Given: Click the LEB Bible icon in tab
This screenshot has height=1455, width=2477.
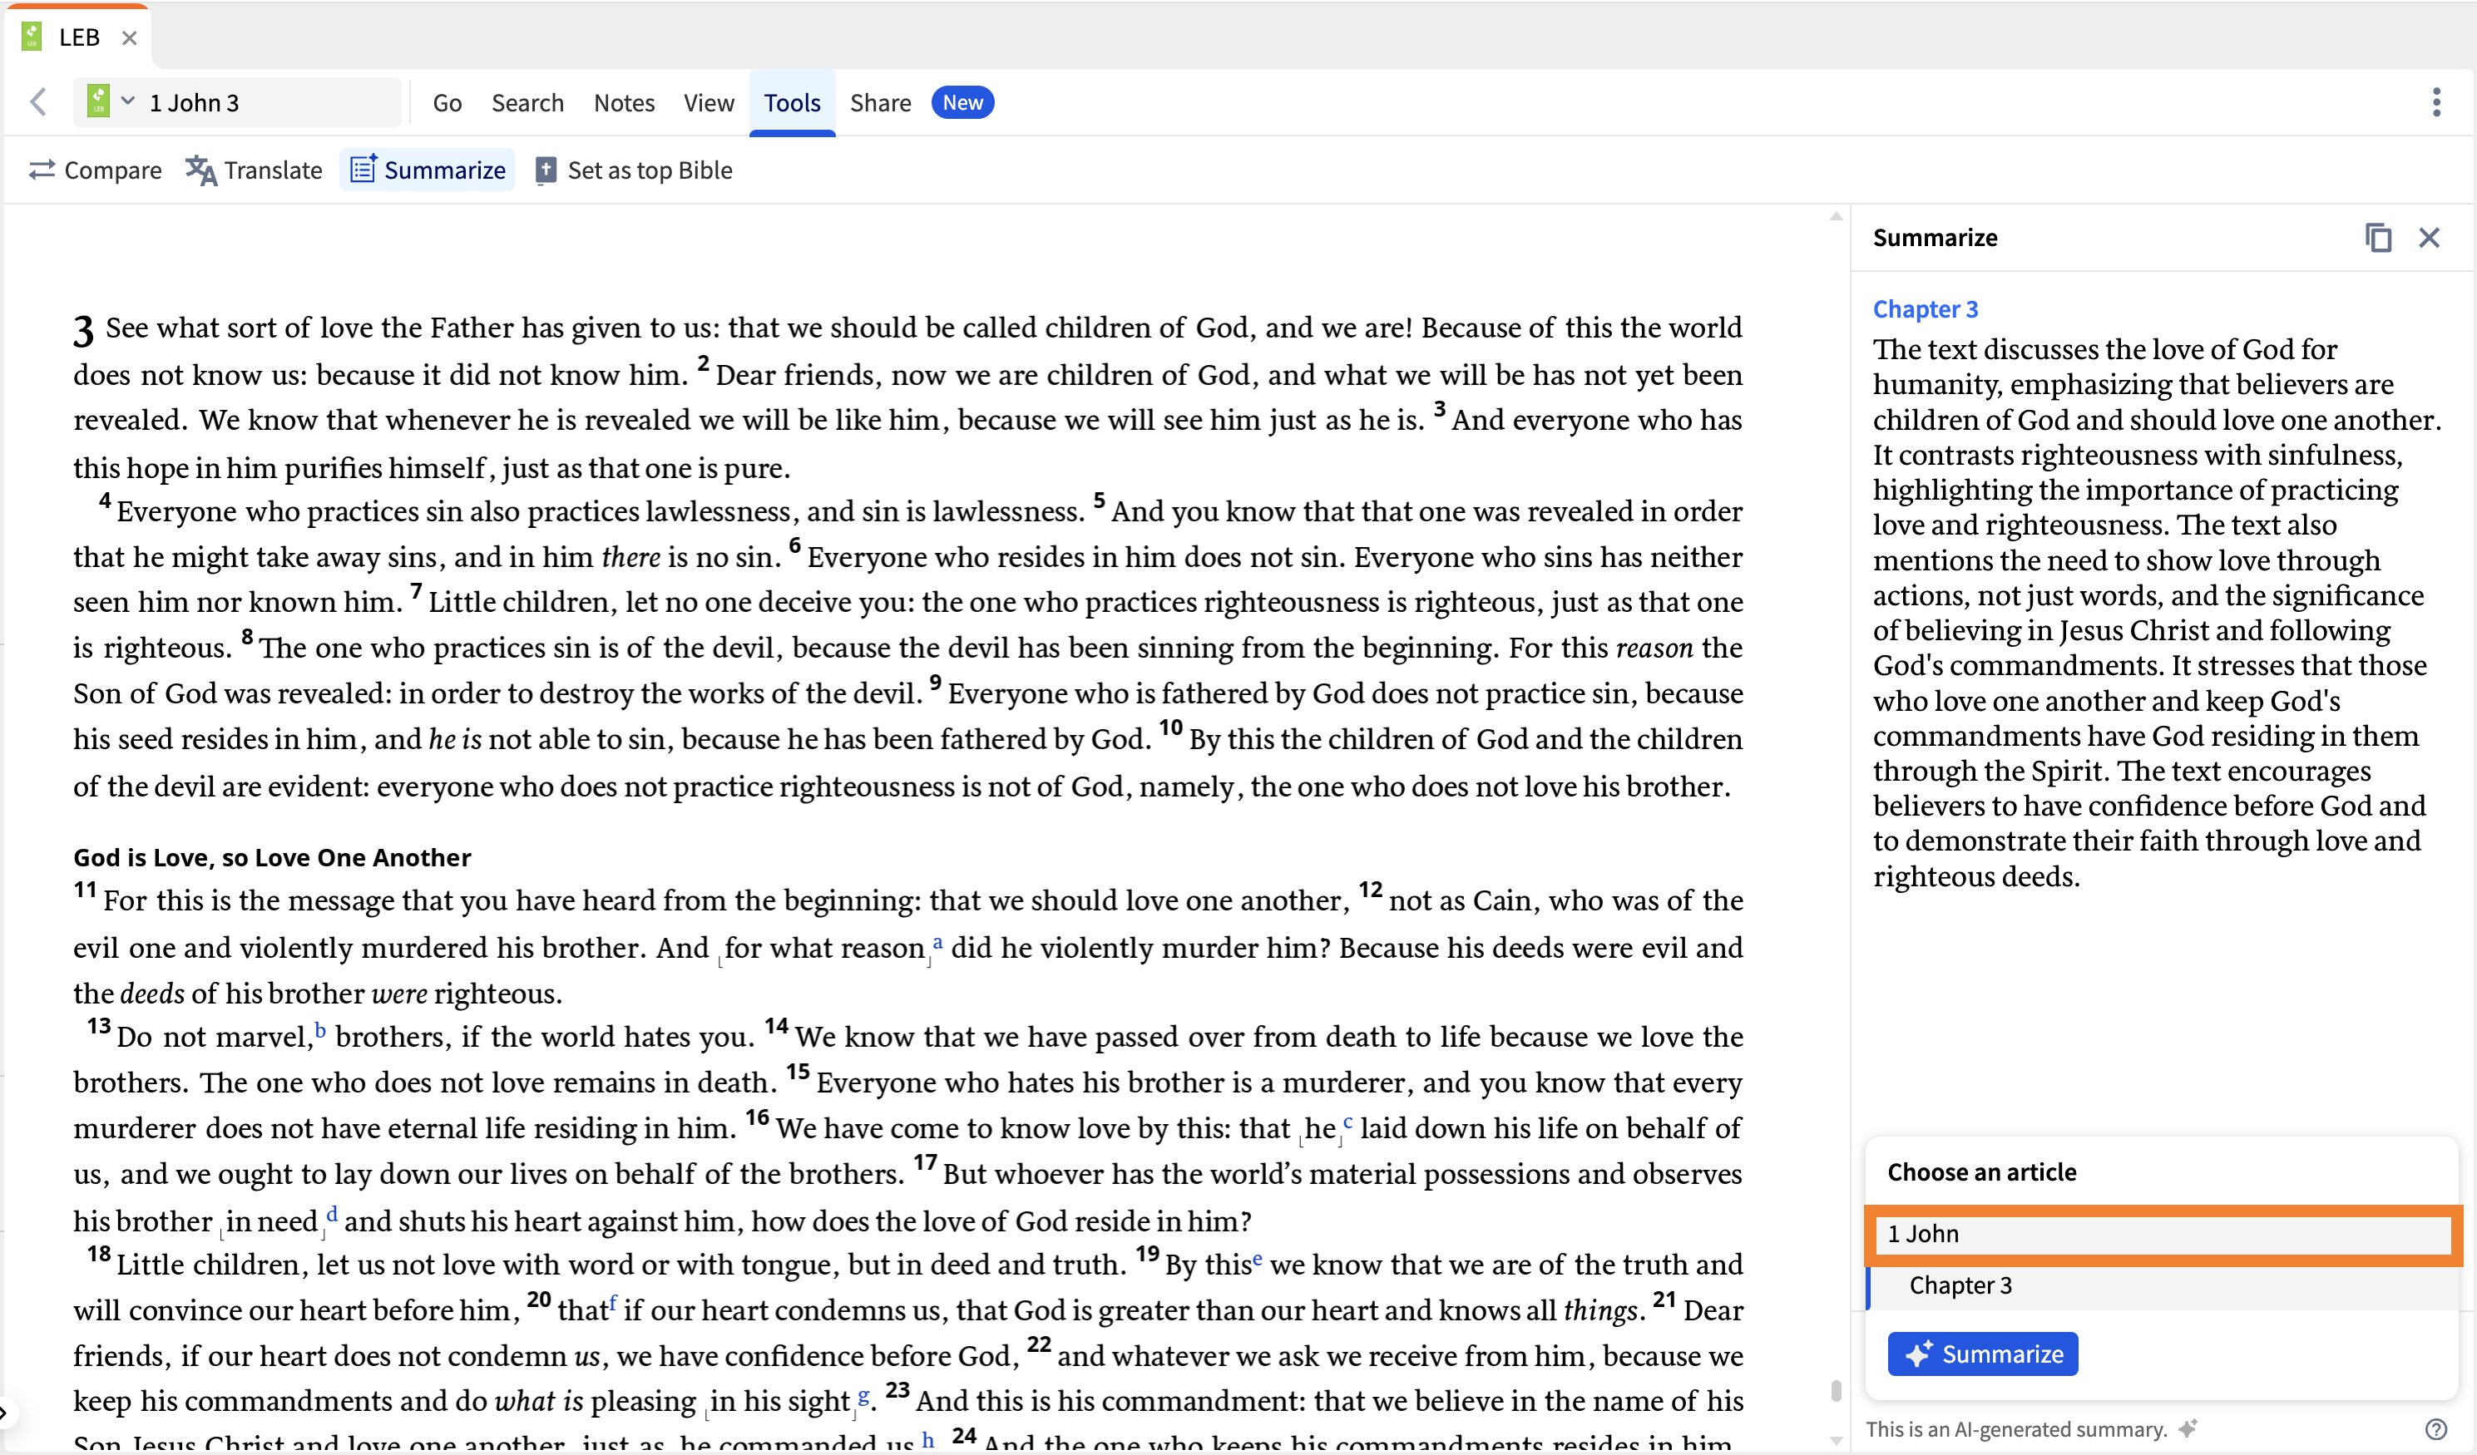Looking at the screenshot, I should pyautogui.click(x=32, y=37).
